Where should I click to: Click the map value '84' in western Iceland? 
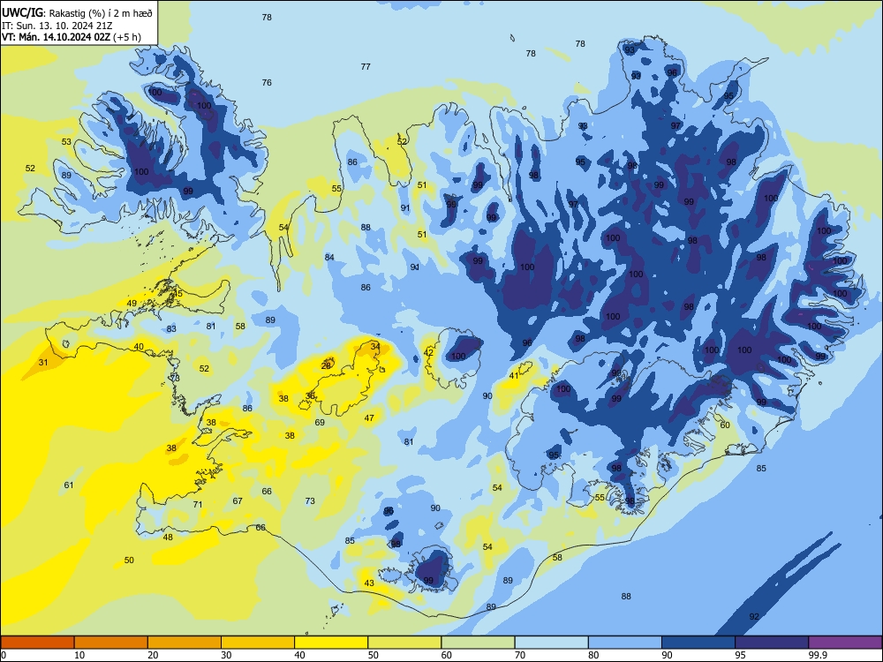click(329, 257)
